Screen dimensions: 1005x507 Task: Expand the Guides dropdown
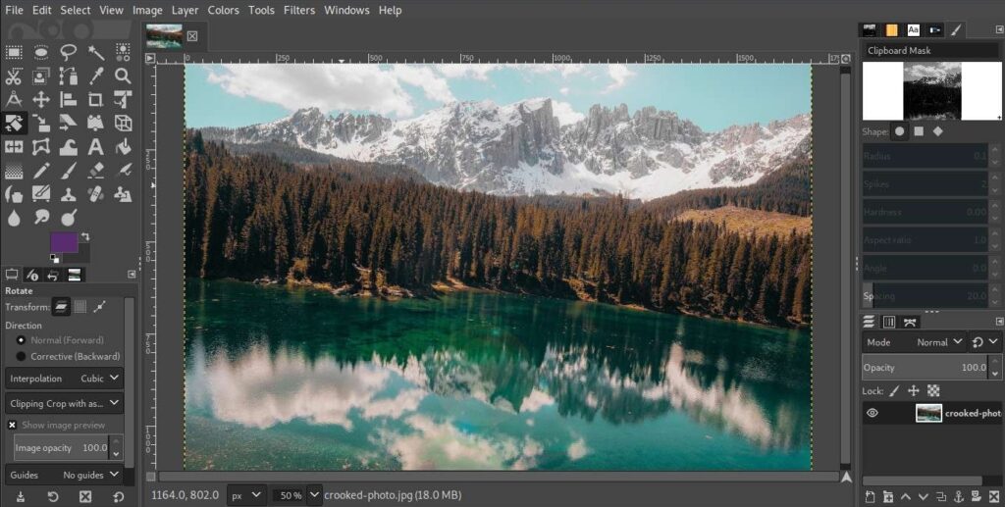(x=65, y=475)
